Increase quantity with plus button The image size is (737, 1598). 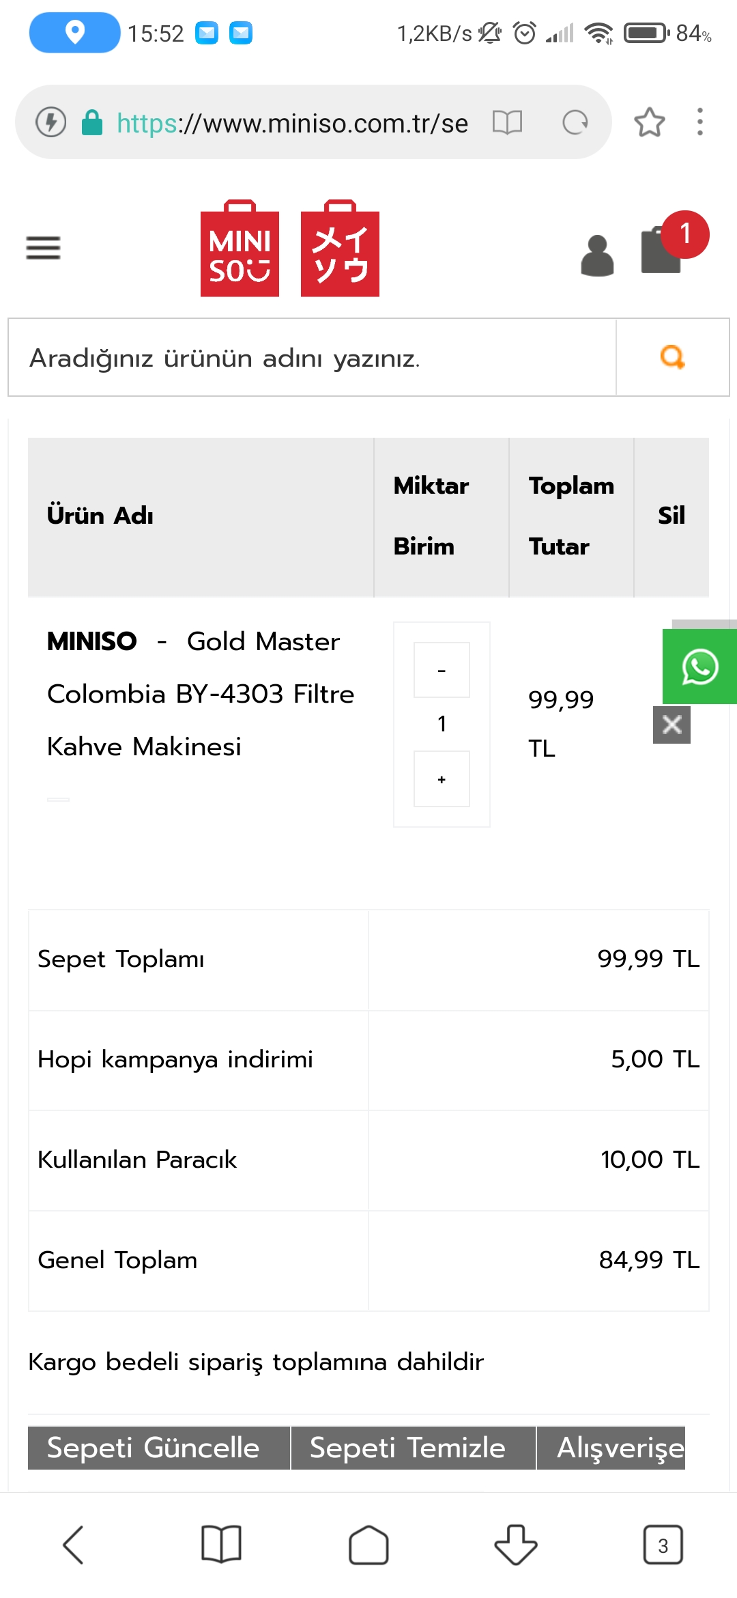coord(442,779)
